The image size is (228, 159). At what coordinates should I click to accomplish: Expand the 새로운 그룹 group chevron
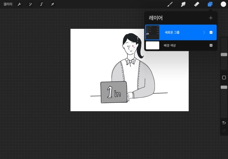pos(204,32)
